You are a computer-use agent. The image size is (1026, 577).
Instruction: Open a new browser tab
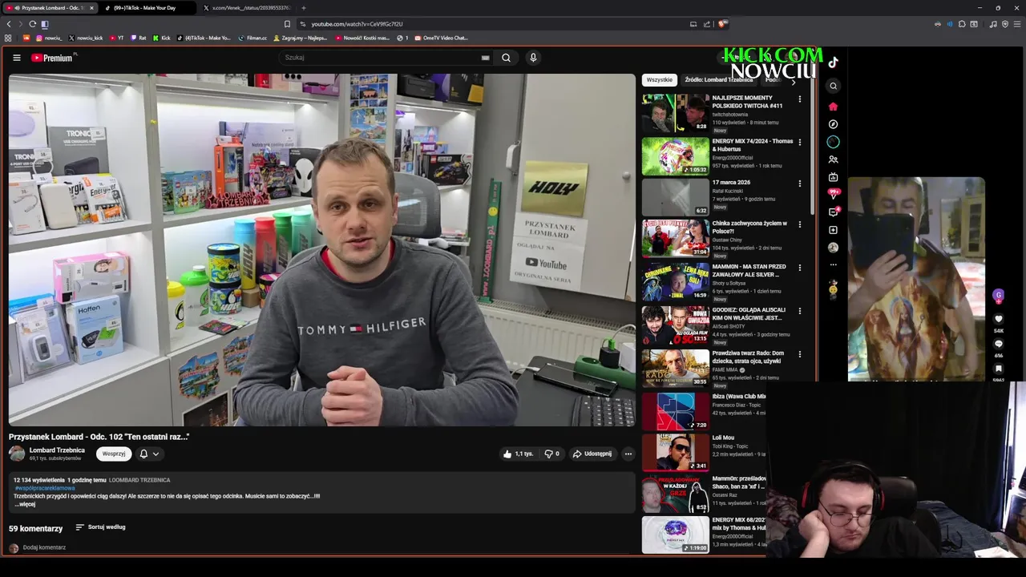303,8
